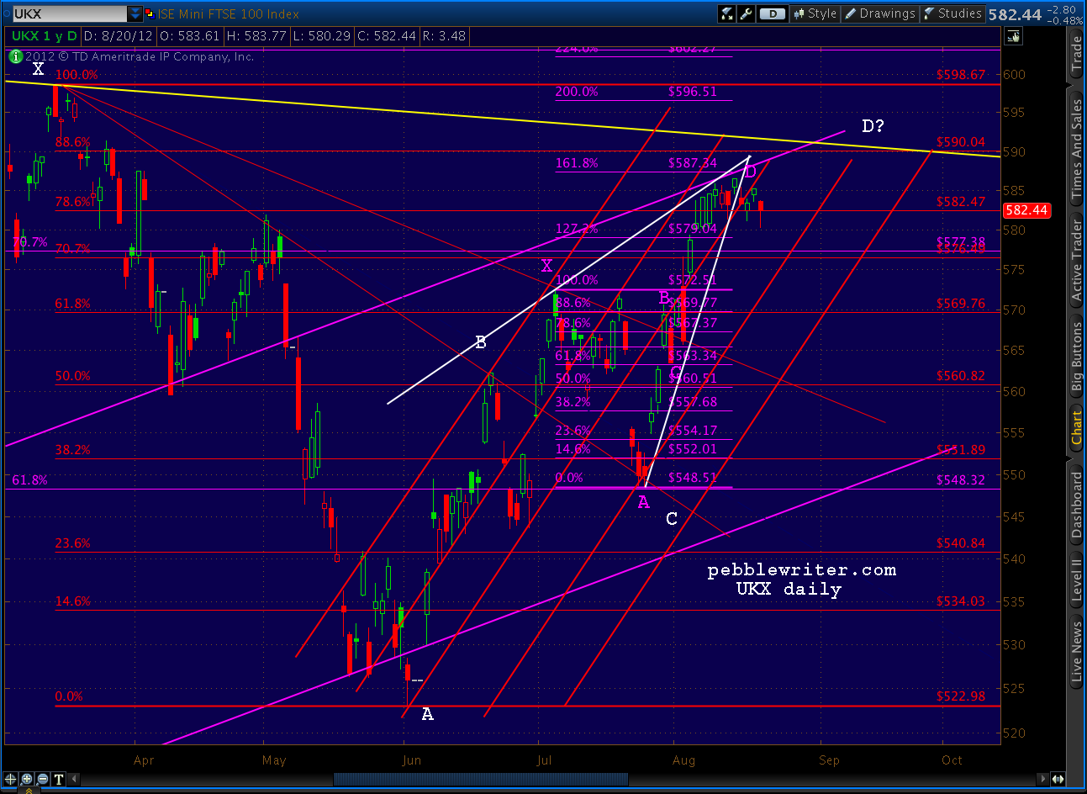Viewport: 1087px width, 794px height.
Task: Click the green info icon by the copyright
Action: coord(15,56)
